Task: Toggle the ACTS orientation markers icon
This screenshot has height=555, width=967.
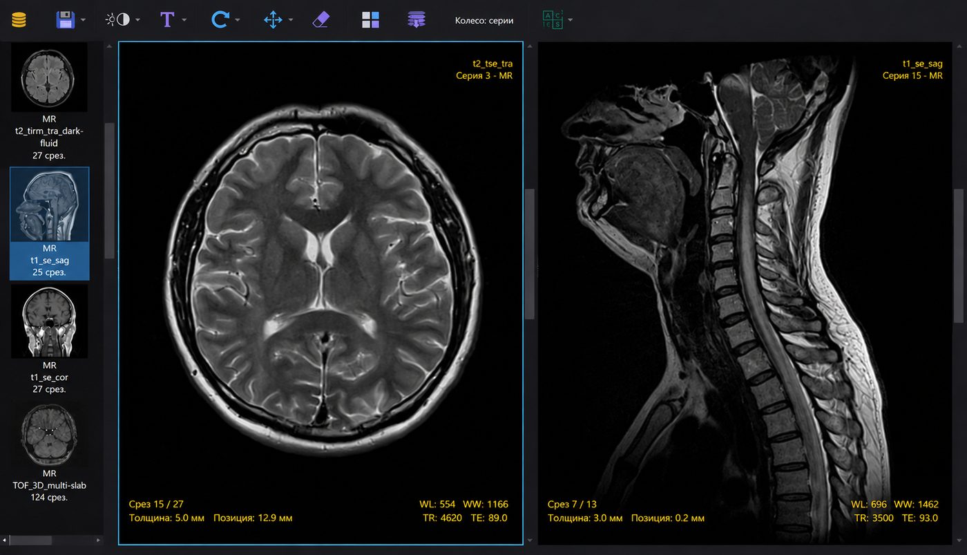Action: tap(553, 20)
